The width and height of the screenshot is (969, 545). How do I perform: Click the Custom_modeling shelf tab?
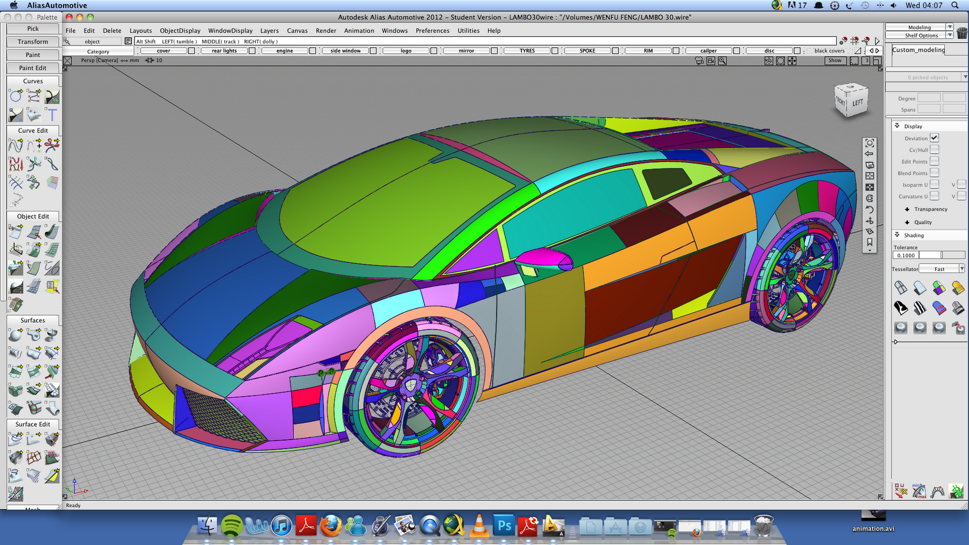(x=918, y=50)
